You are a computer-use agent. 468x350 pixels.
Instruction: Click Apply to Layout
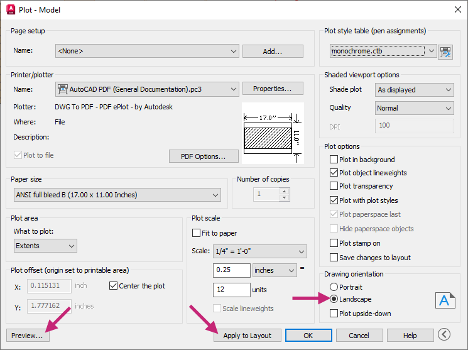pos(247,336)
